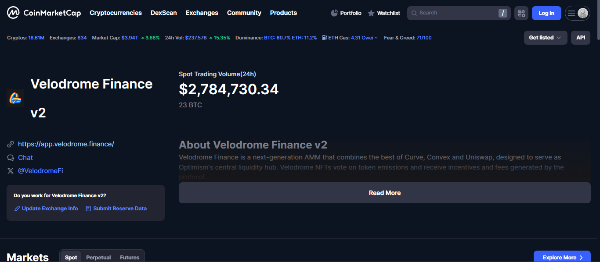Click the API button
The width and height of the screenshot is (600, 262).
(581, 38)
